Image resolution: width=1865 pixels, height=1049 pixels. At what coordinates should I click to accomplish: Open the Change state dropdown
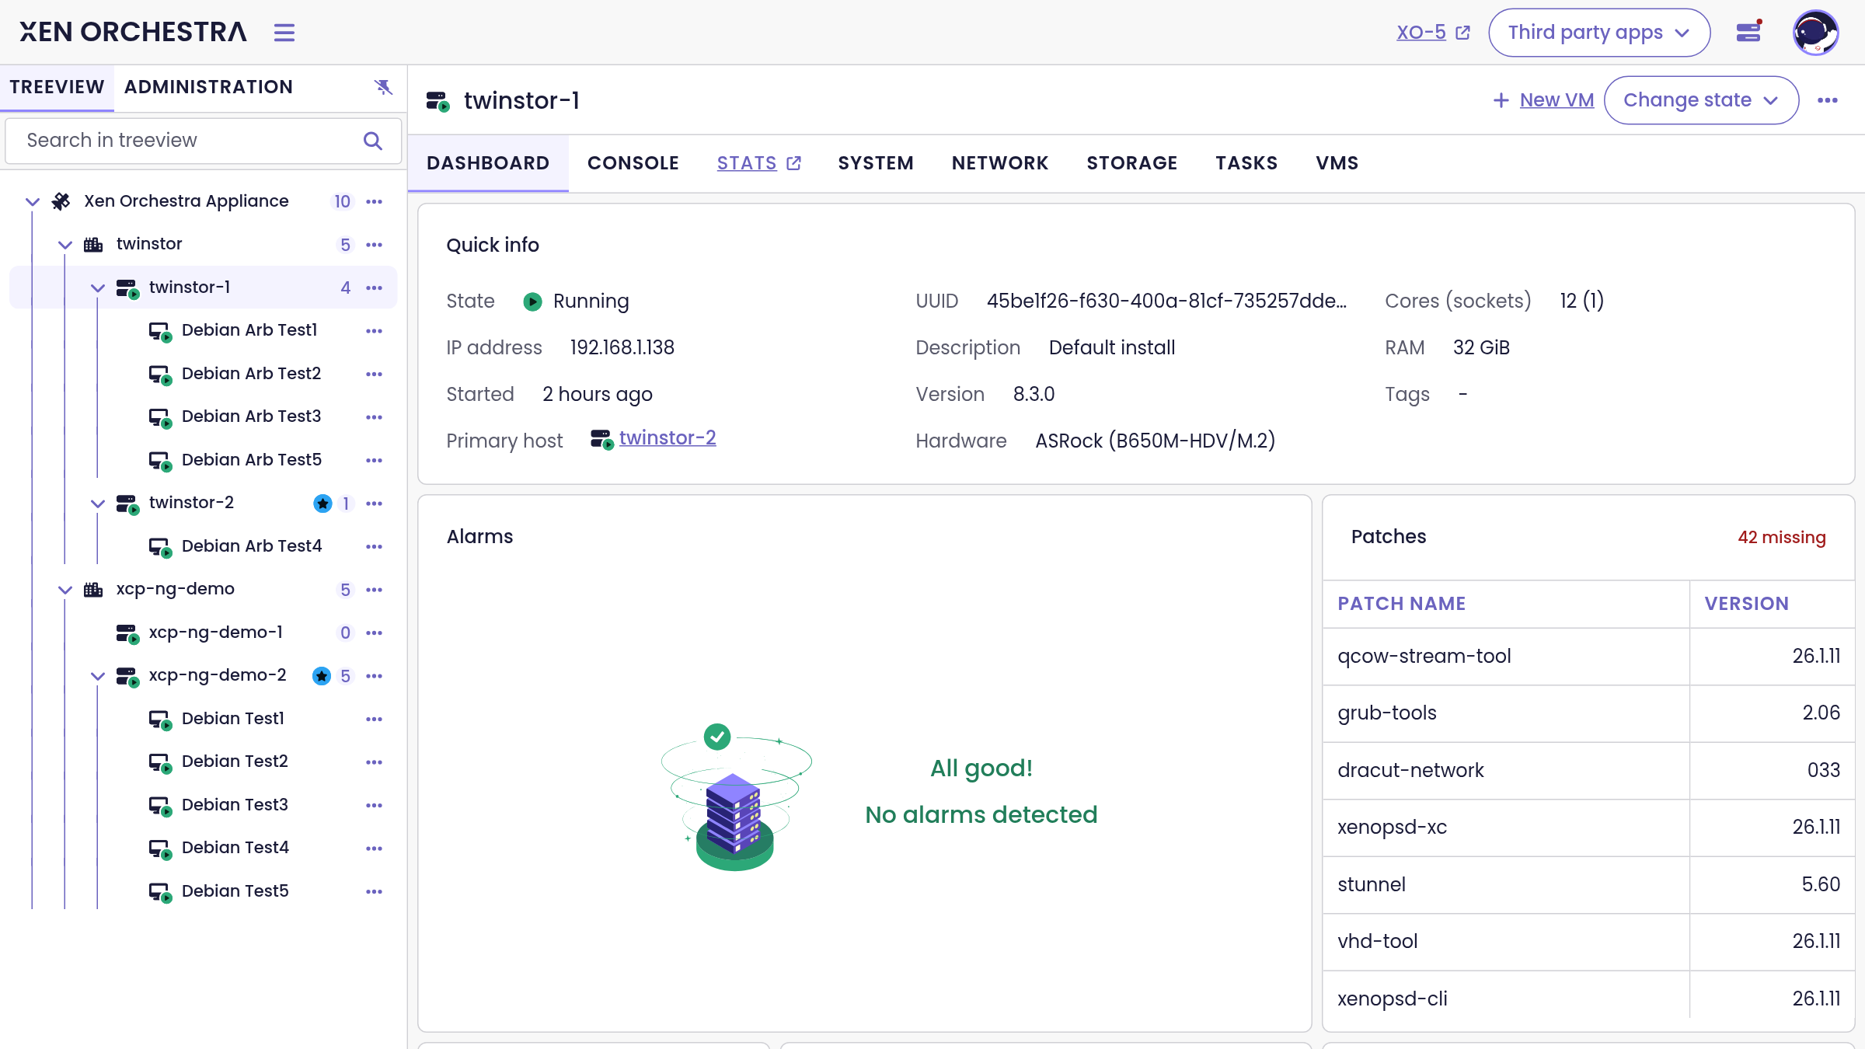click(x=1701, y=100)
